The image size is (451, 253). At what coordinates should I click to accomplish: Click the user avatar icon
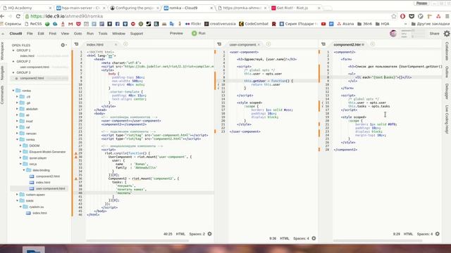click(393, 34)
